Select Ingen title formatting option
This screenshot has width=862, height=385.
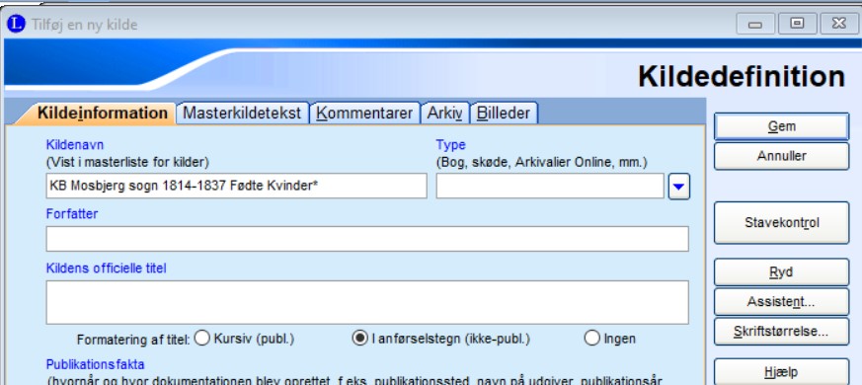coord(592,339)
